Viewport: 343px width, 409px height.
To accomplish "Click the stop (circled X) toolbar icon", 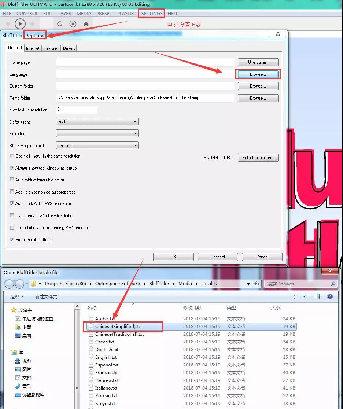I will [73, 24].
